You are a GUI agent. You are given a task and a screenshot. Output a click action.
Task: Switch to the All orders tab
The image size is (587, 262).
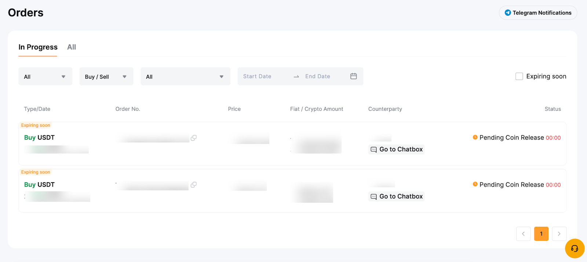tap(72, 47)
